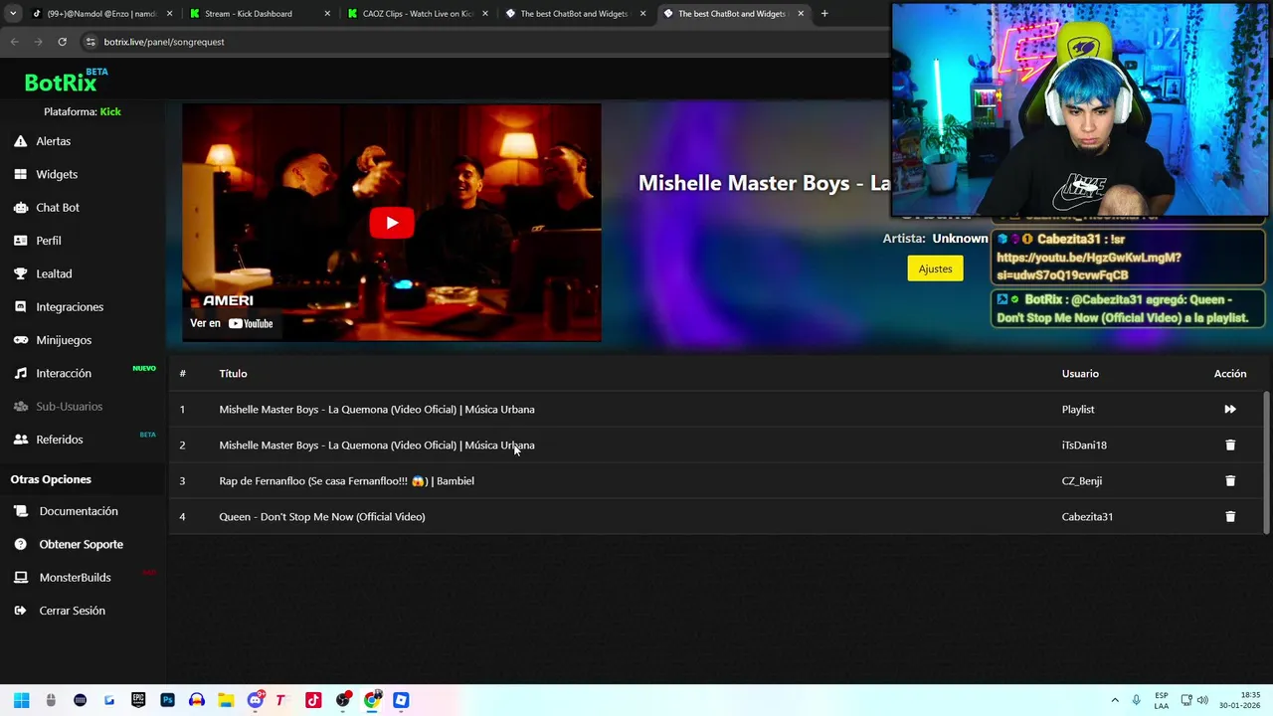The height and width of the screenshot is (716, 1273).
Task: Open File Explorer from the taskbar
Action: click(226, 700)
